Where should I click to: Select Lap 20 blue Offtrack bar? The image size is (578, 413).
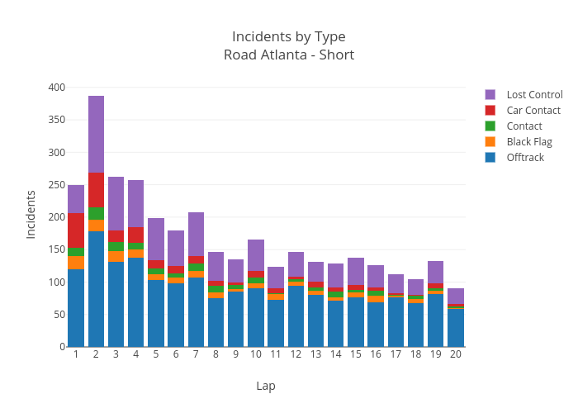coord(456,327)
